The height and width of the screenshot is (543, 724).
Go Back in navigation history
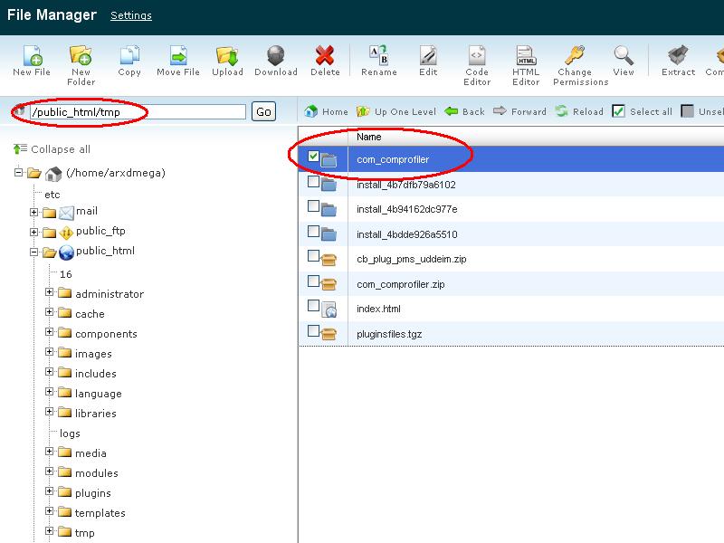pyautogui.click(x=464, y=111)
